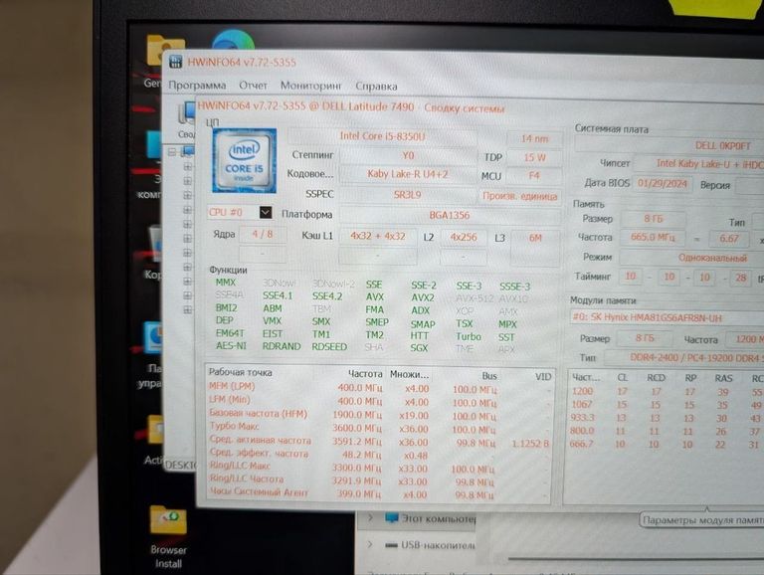Select the 'Базовая частота (HFM)' row

379,415
